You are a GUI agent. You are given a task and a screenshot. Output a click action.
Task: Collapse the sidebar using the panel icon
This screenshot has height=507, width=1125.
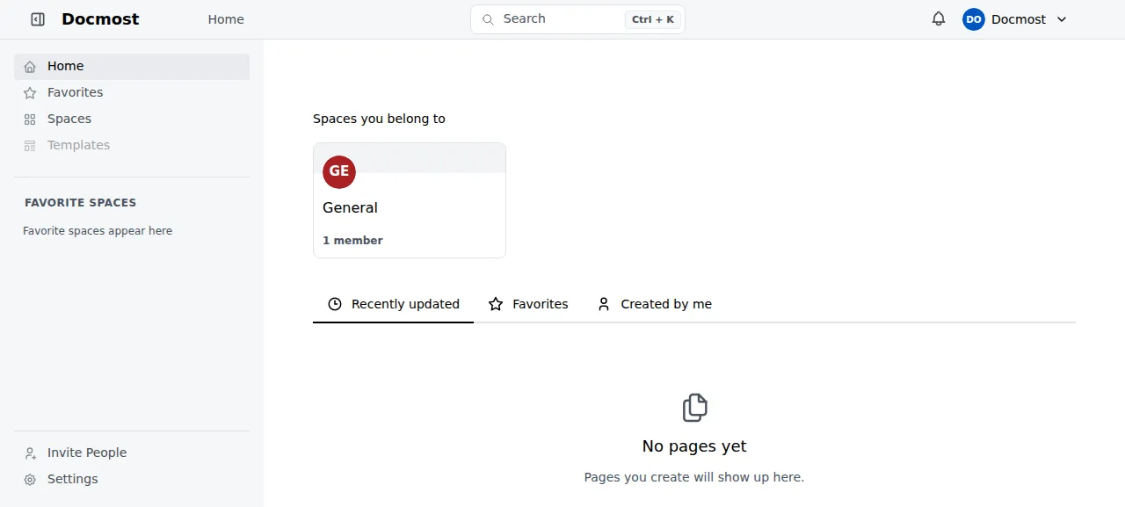[38, 19]
